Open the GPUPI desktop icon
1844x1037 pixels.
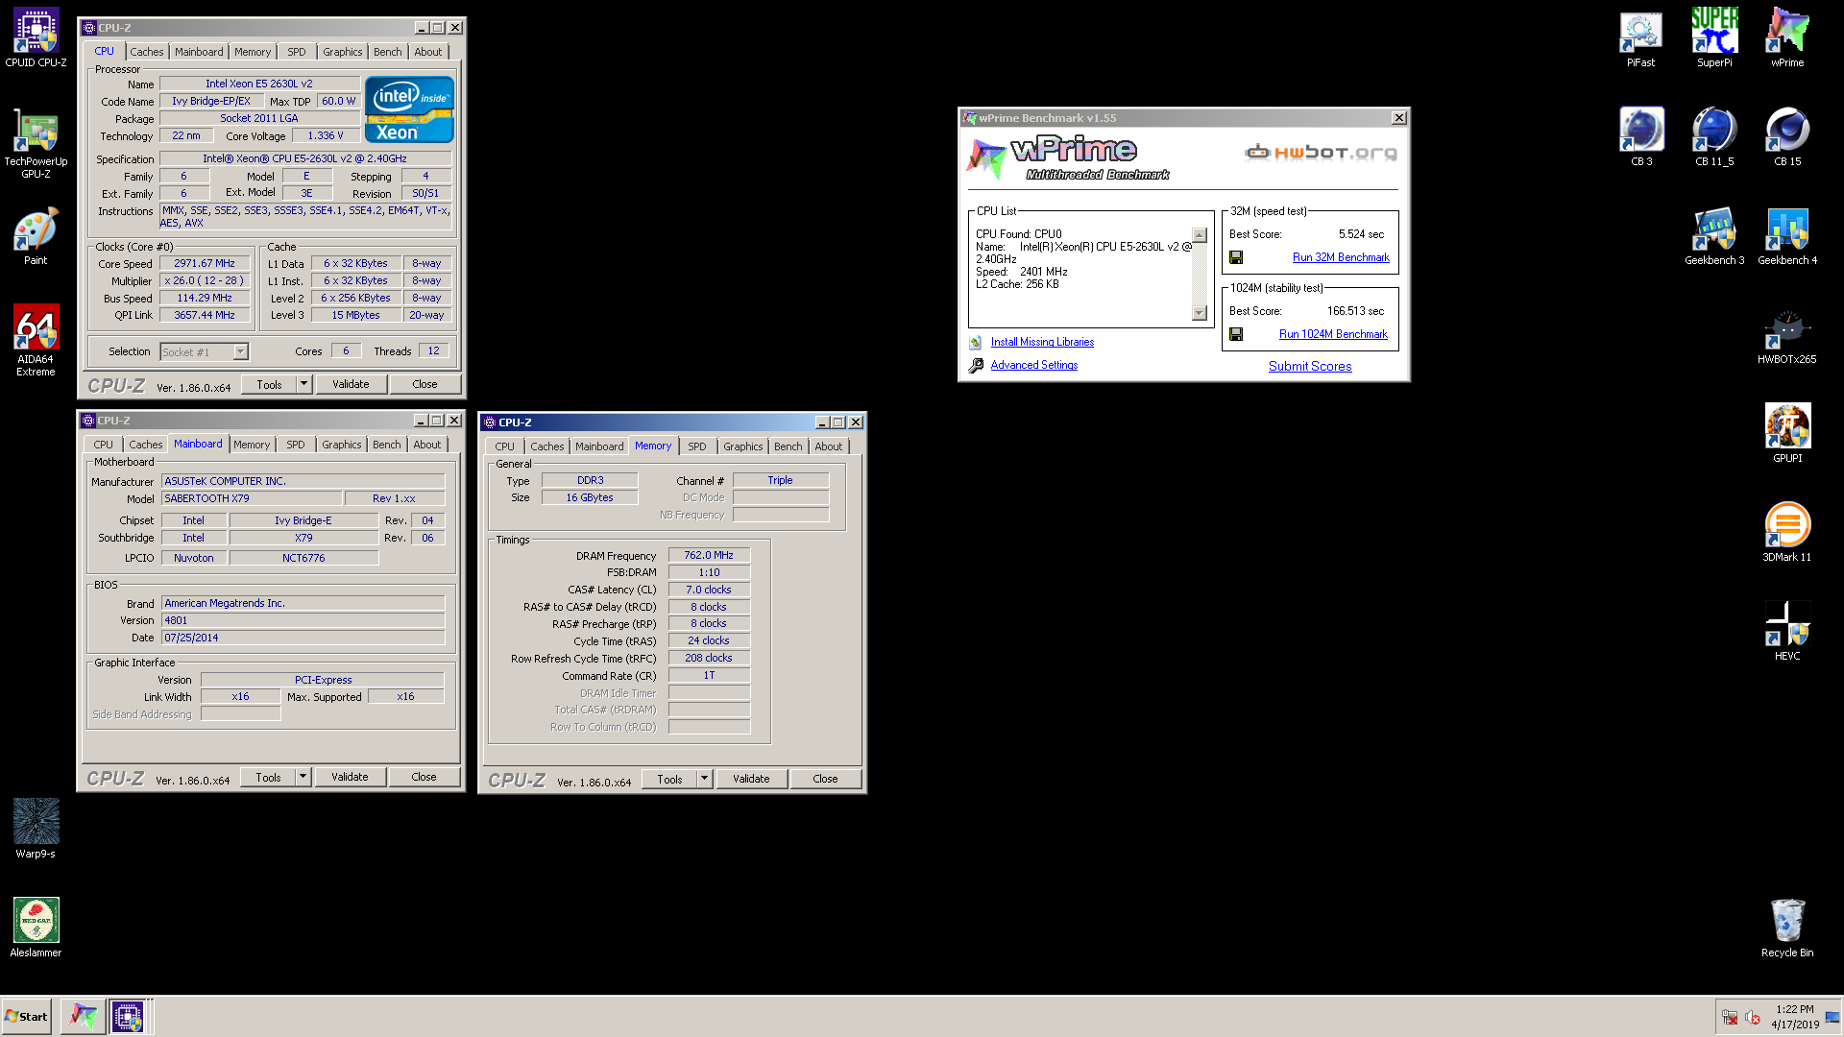[x=1787, y=434]
